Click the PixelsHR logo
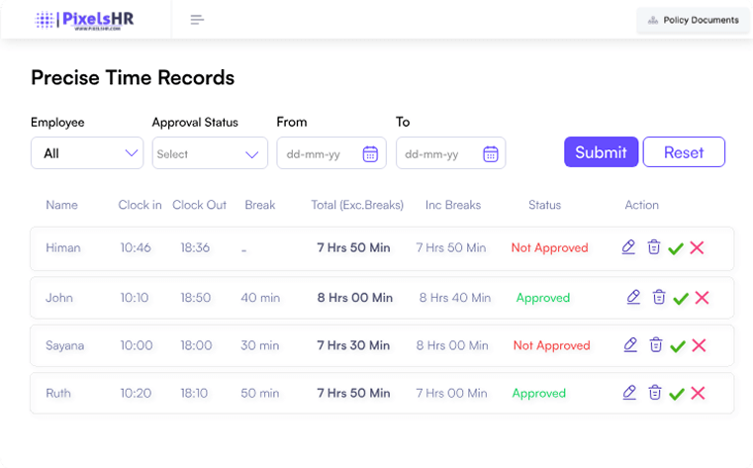 tap(84, 20)
